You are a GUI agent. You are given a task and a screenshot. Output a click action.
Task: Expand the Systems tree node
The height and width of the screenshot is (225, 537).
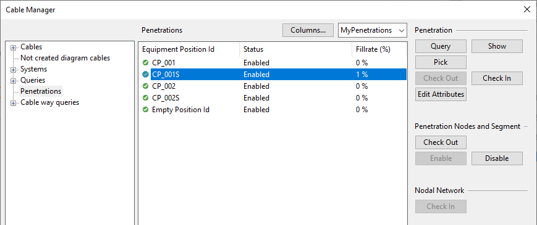pos(14,70)
